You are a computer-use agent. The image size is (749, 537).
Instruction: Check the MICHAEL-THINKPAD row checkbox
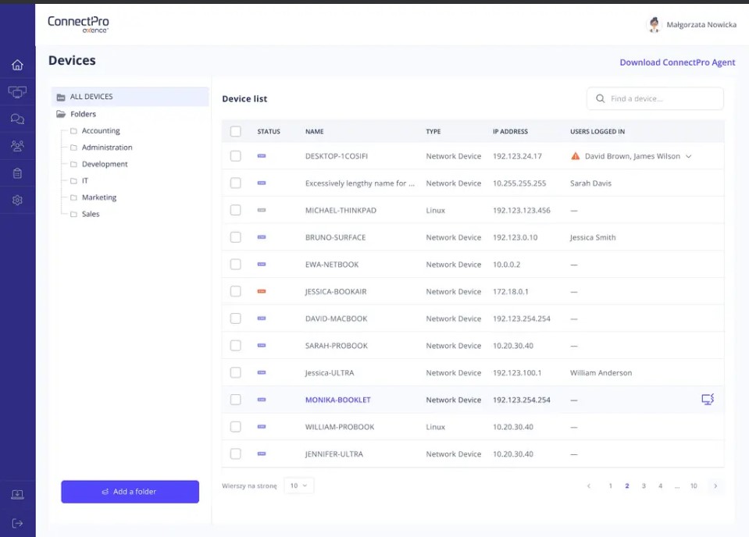point(236,210)
